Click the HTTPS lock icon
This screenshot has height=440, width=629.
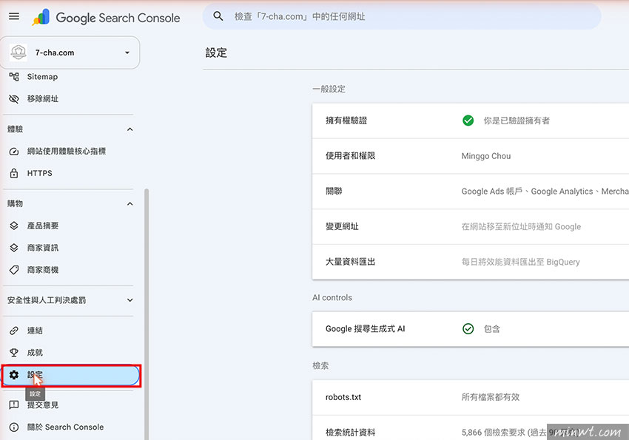[x=14, y=173]
